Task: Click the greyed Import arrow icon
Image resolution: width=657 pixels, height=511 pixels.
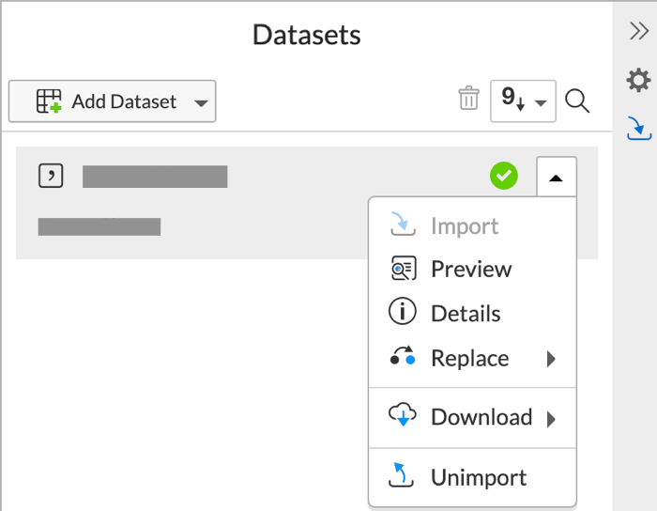Action: pos(403,224)
